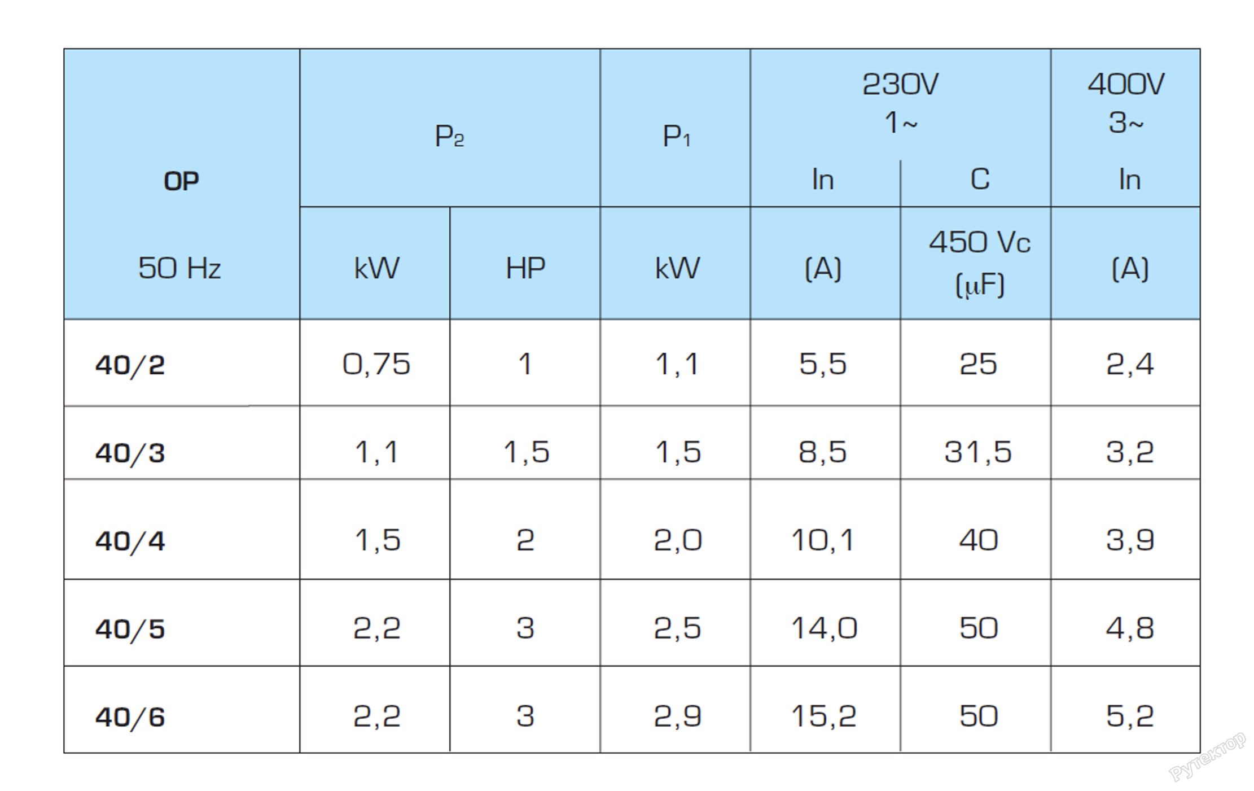Viewport: 1254px width, 791px height.
Task: Click the OP header label
Action: (x=181, y=182)
